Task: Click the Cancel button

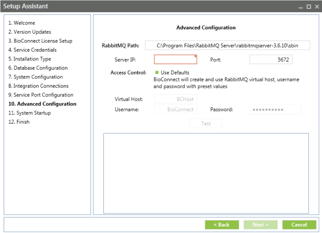Action: pos(299,225)
